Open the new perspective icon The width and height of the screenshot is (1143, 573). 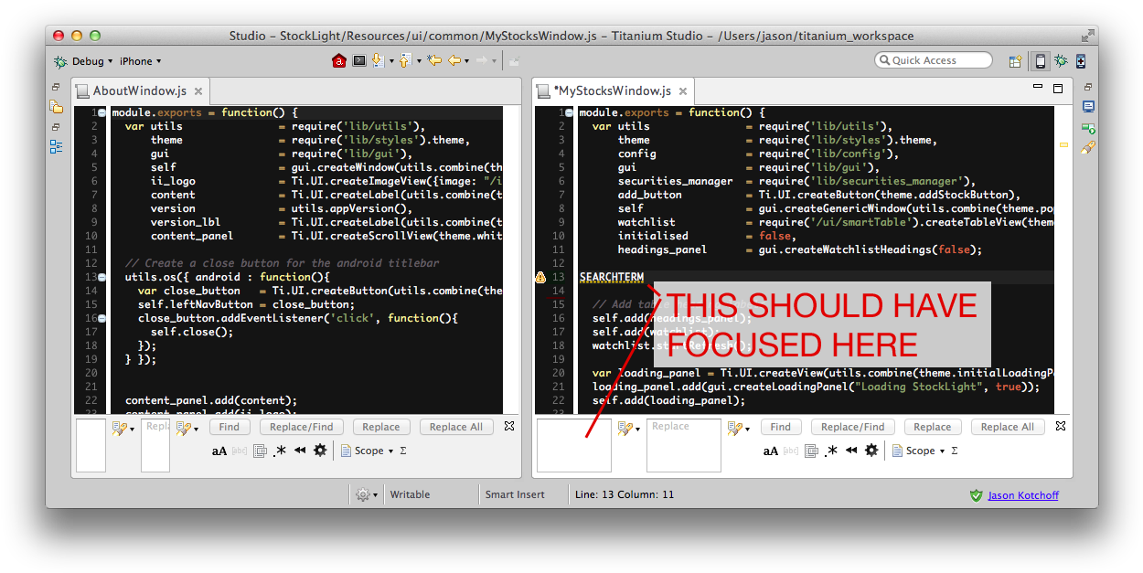[1015, 60]
